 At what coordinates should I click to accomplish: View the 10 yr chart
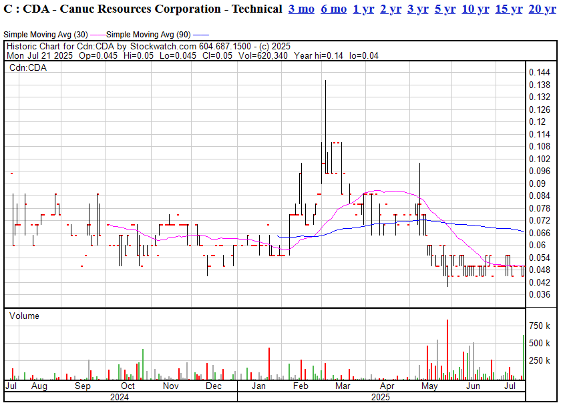pyautogui.click(x=476, y=9)
